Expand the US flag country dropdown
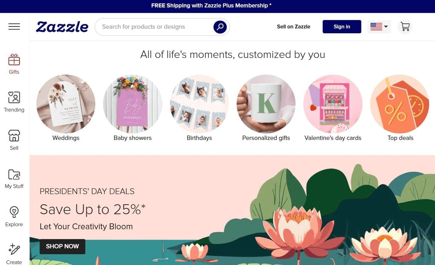 379,27
